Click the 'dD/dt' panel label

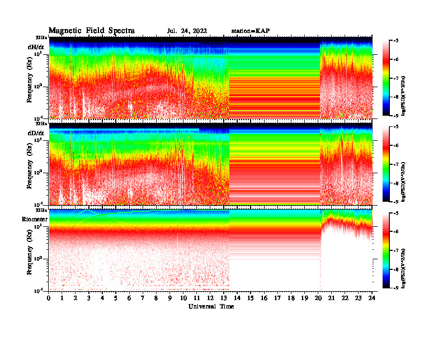[36, 133]
